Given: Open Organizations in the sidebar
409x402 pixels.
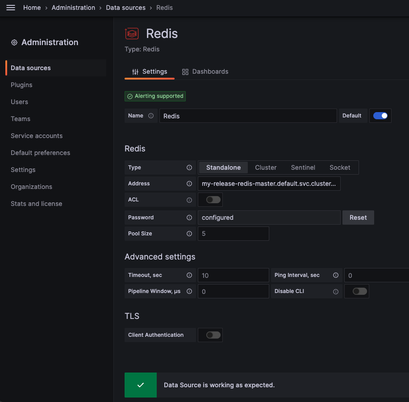Looking at the screenshot, I should click(x=31, y=187).
